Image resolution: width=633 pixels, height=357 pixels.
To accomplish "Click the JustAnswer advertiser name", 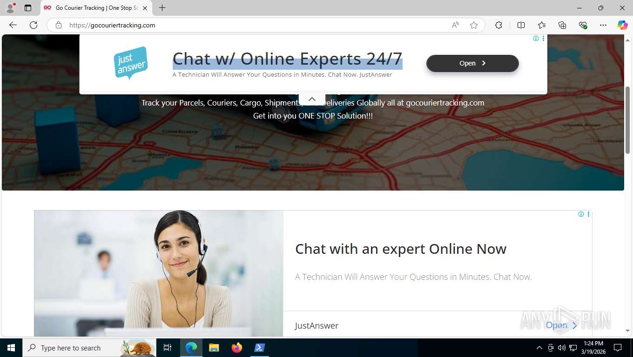I will (x=316, y=326).
